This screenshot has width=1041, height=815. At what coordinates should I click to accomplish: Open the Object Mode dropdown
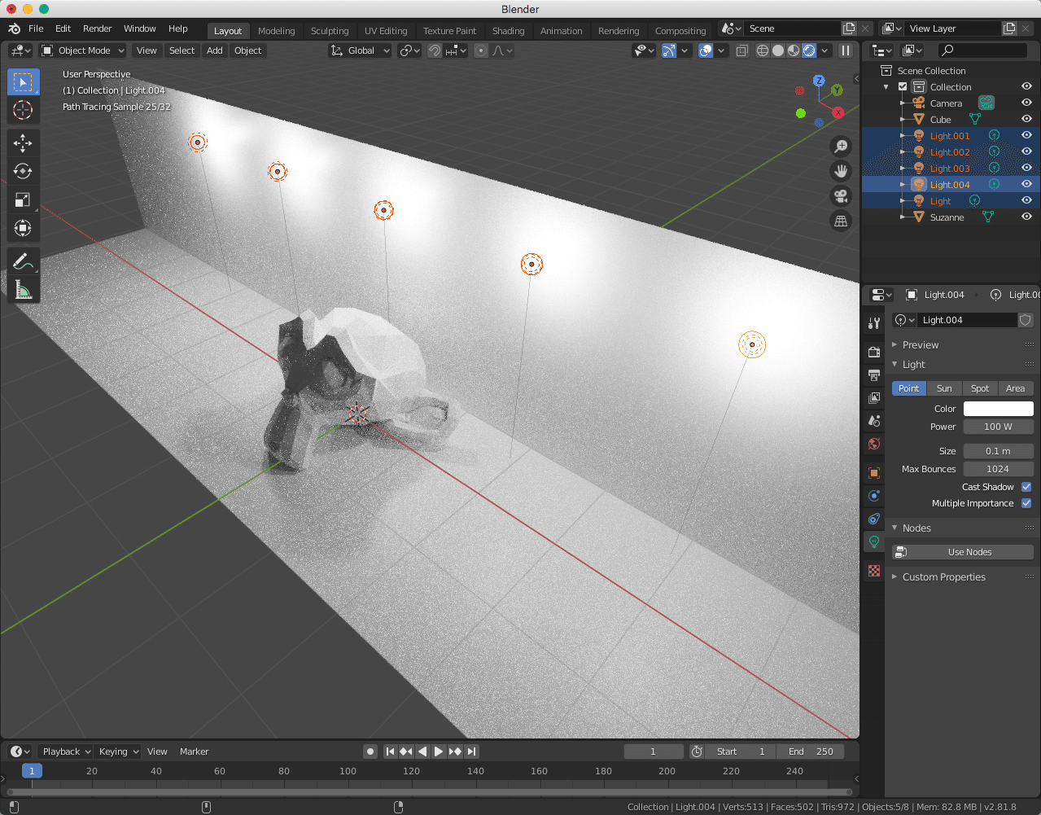coord(83,50)
